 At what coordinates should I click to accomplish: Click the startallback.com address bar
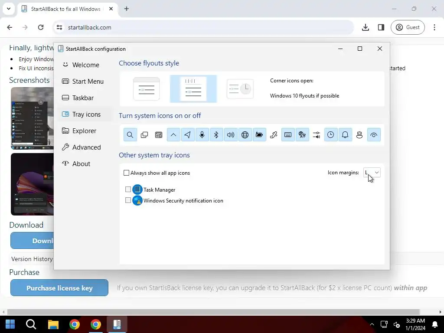[203, 27]
